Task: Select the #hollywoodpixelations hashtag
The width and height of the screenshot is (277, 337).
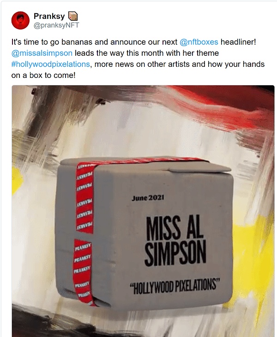Action: (x=51, y=64)
